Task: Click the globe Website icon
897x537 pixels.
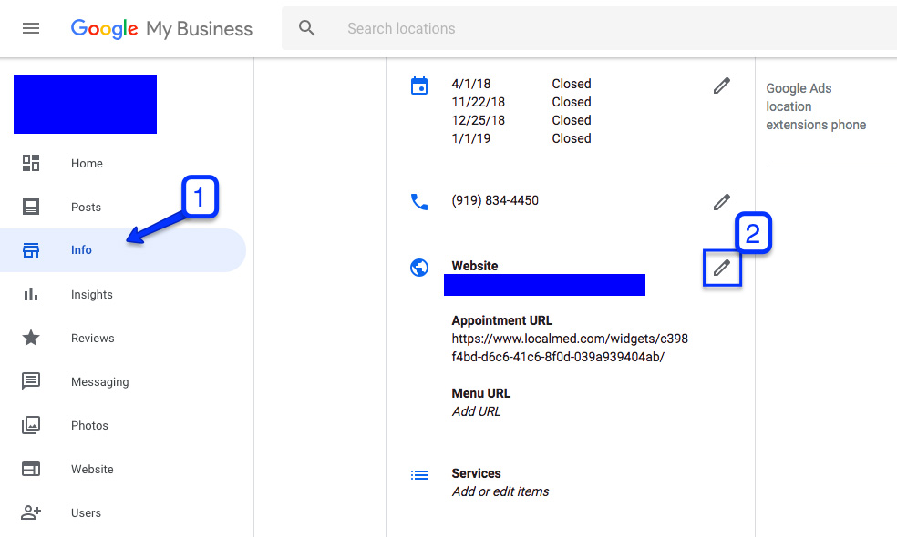Action: (419, 268)
